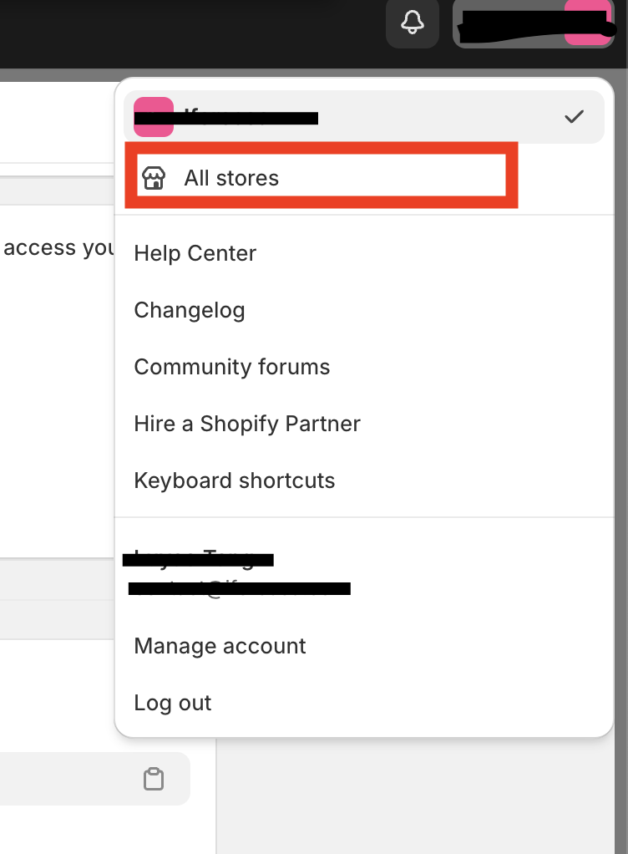Select Hire a Shopify Partner
628x854 pixels.
pyautogui.click(x=246, y=424)
